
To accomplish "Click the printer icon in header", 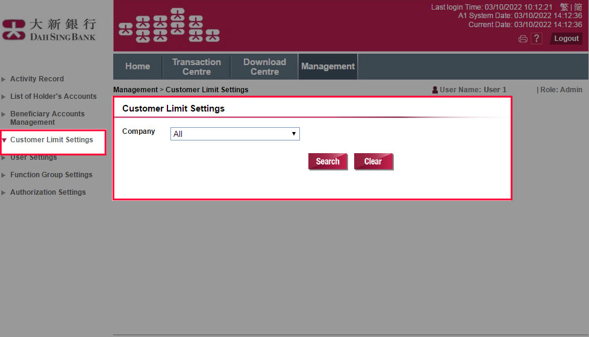I will tap(523, 39).
